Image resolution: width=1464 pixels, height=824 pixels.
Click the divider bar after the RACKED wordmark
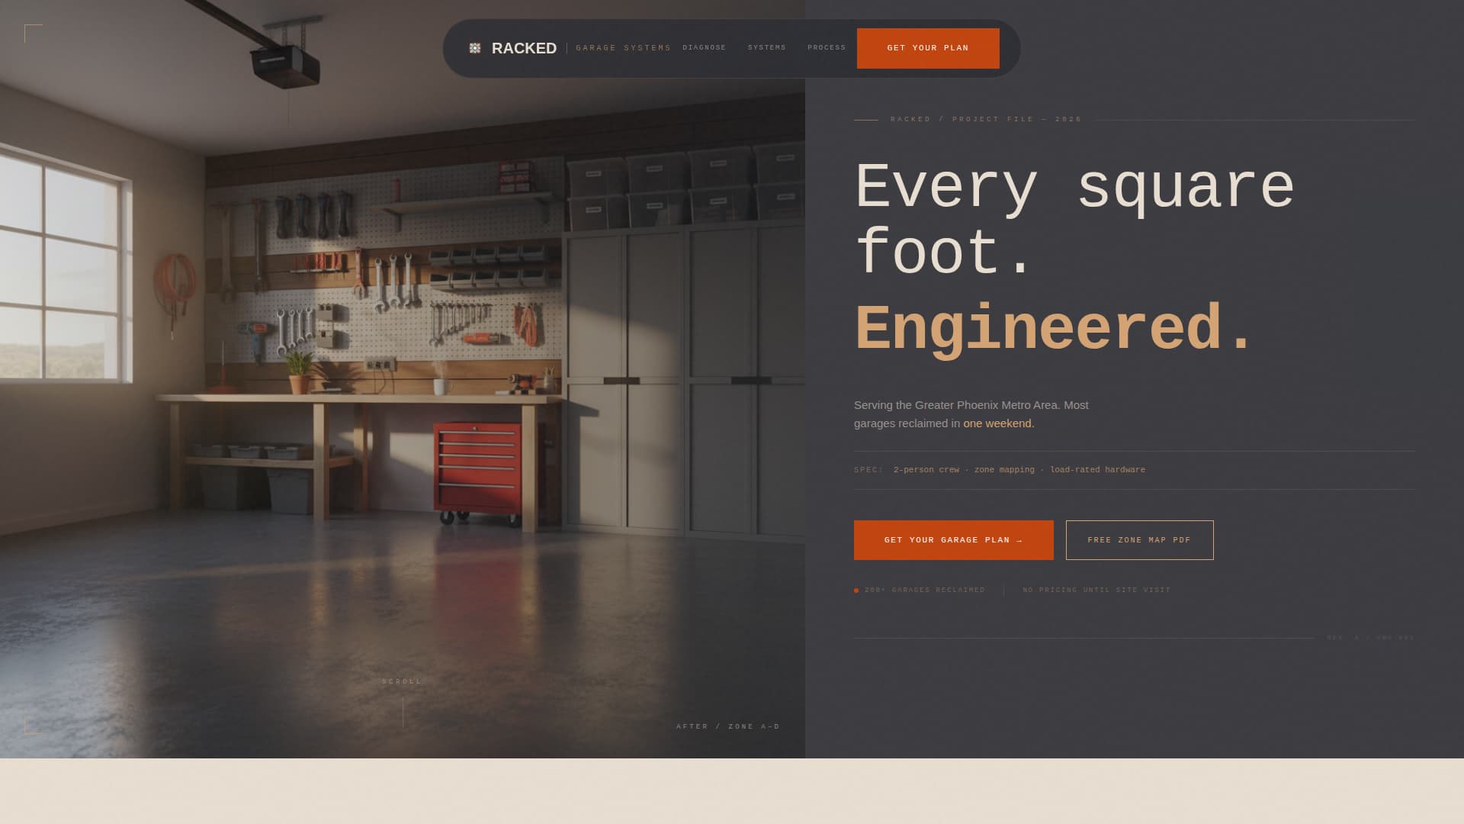(x=567, y=47)
